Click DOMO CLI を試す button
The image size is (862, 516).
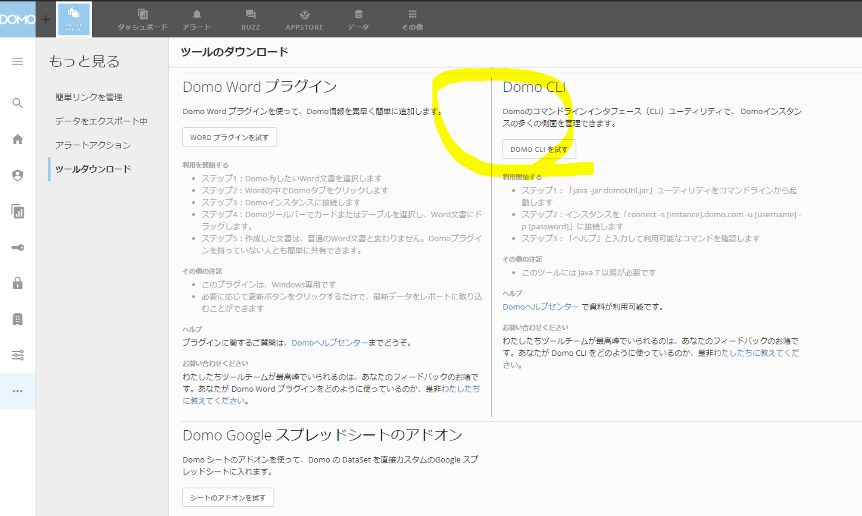[539, 149]
